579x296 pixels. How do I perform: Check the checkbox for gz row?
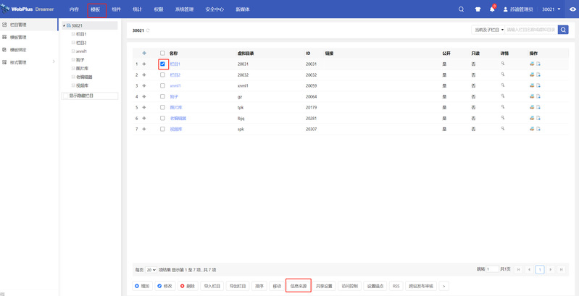162,96
